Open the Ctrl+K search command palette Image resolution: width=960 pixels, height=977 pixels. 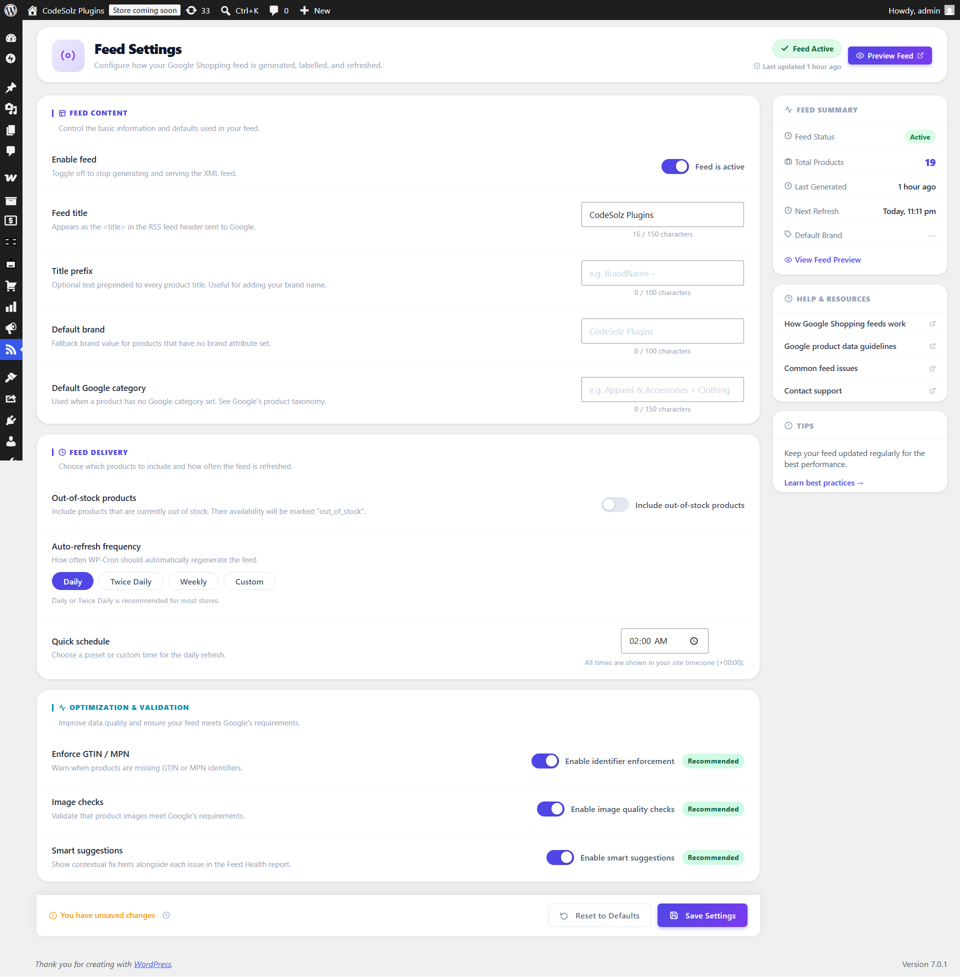coord(240,10)
